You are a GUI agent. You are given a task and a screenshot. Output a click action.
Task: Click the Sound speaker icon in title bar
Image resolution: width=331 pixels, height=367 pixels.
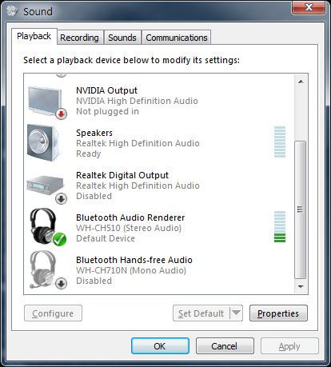pyautogui.click(x=12, y=11)
